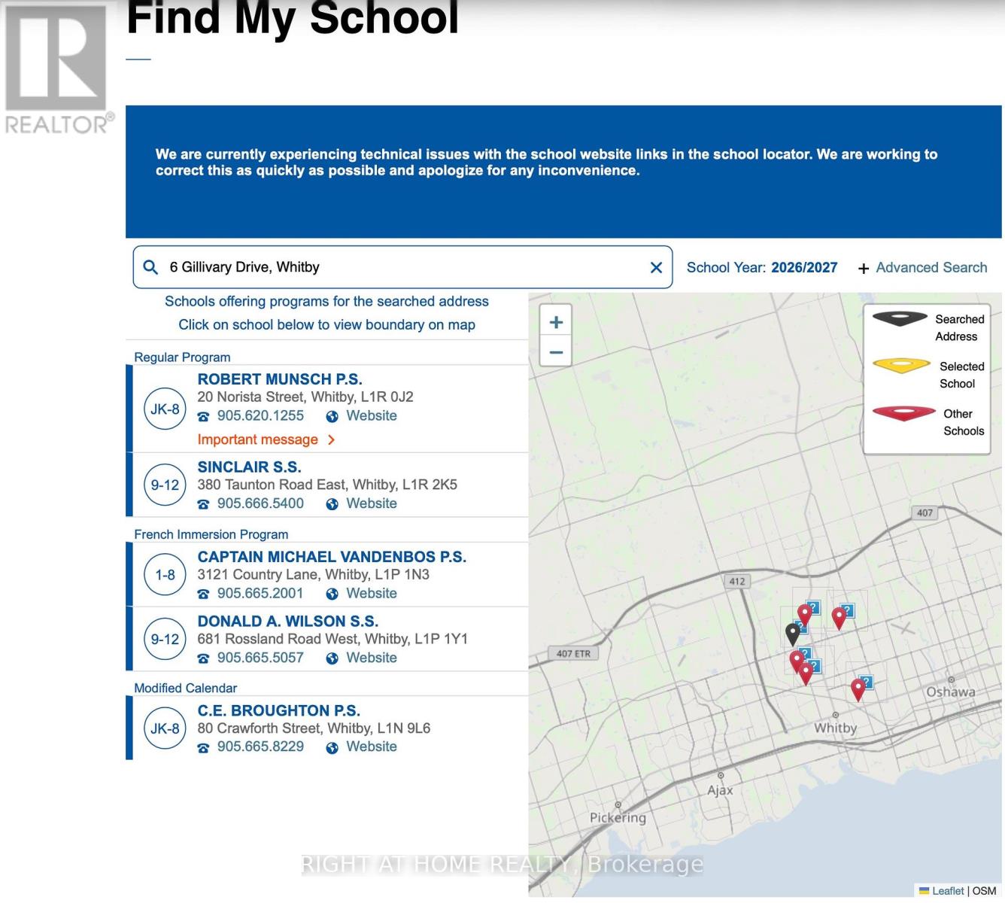Click the Modified Calendar heading
The image size is (1005, 903).
pos(185,688)
